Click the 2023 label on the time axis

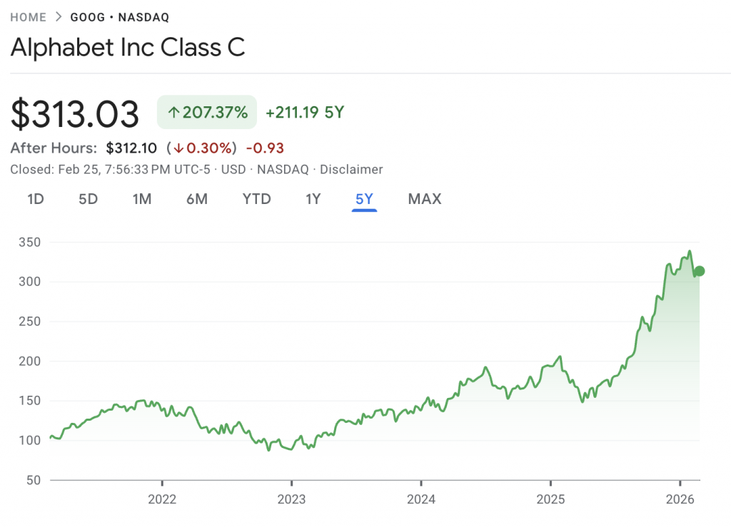291,498
